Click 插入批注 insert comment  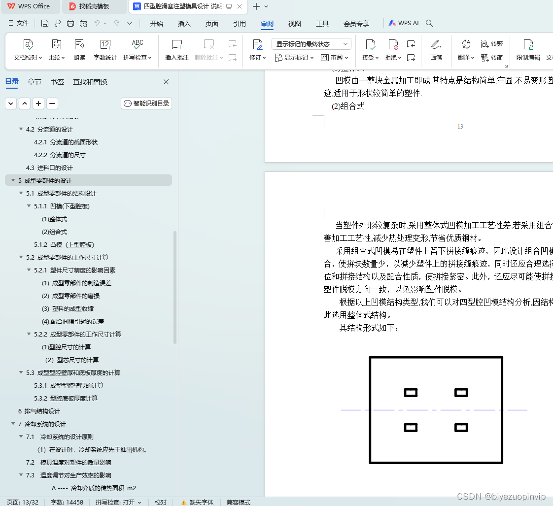click(x=176, y=50)
